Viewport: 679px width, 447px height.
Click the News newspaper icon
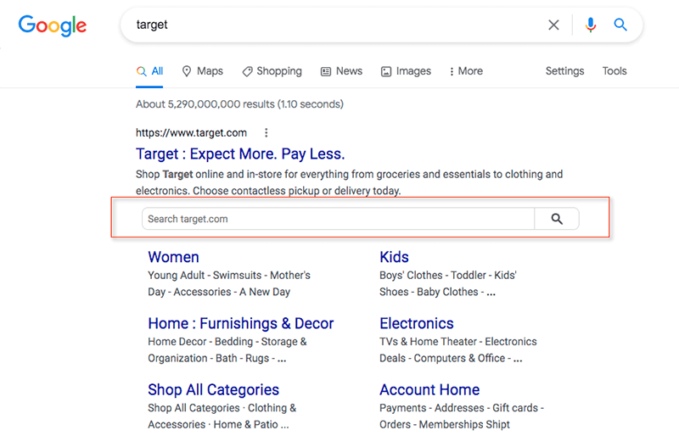[x=326, y=71]
